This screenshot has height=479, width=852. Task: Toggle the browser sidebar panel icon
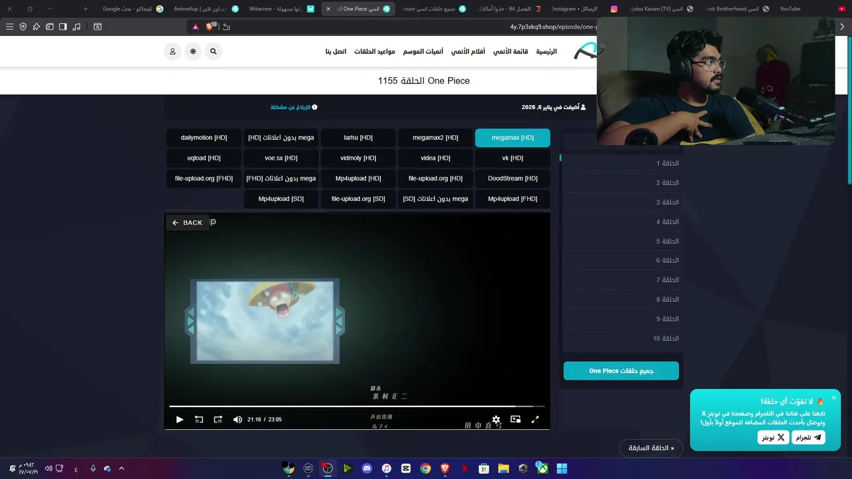[x=63, y=27]
